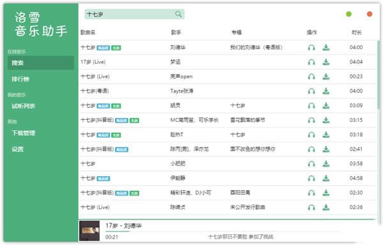The height and width of the screenshot is (245, 383).
Task: Click the search magnifier icon
Action: (179, 14)
